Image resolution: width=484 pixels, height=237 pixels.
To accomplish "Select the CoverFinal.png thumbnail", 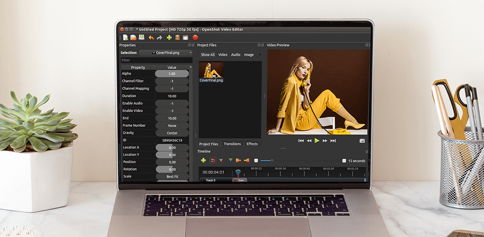I will click(x=211, y=70).
